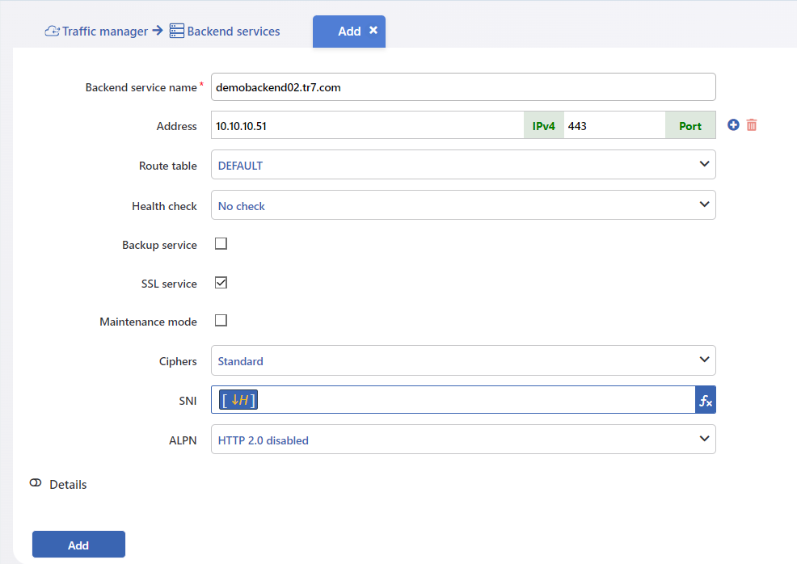The height and width of the screenshot is (564, 797).
Task: Uncheck the SSL service checkbox
Action: 221,283
